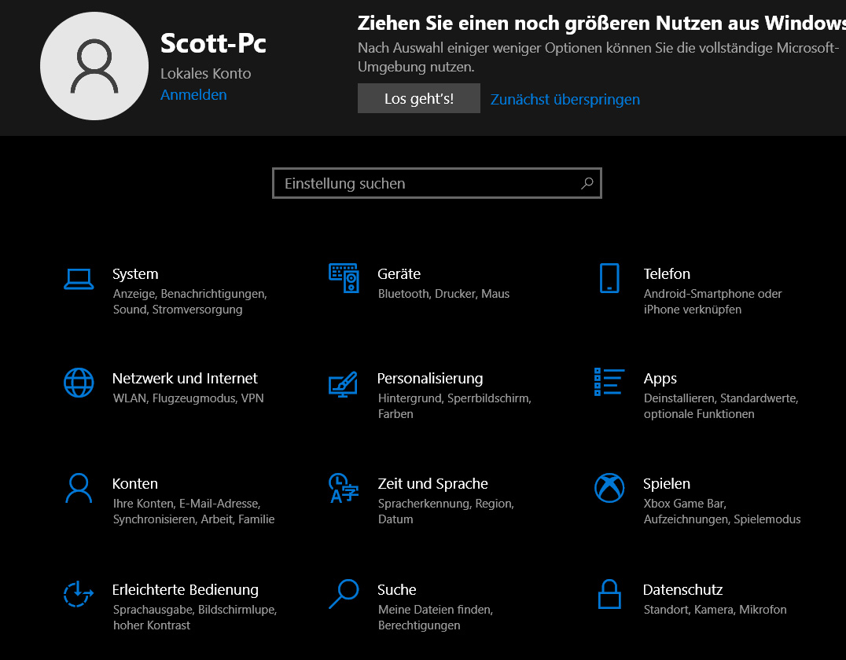Click 'Nach Auswahl einiger weniger Optionen' paragraph
This screenshot has width=846, height=660.
598,57
